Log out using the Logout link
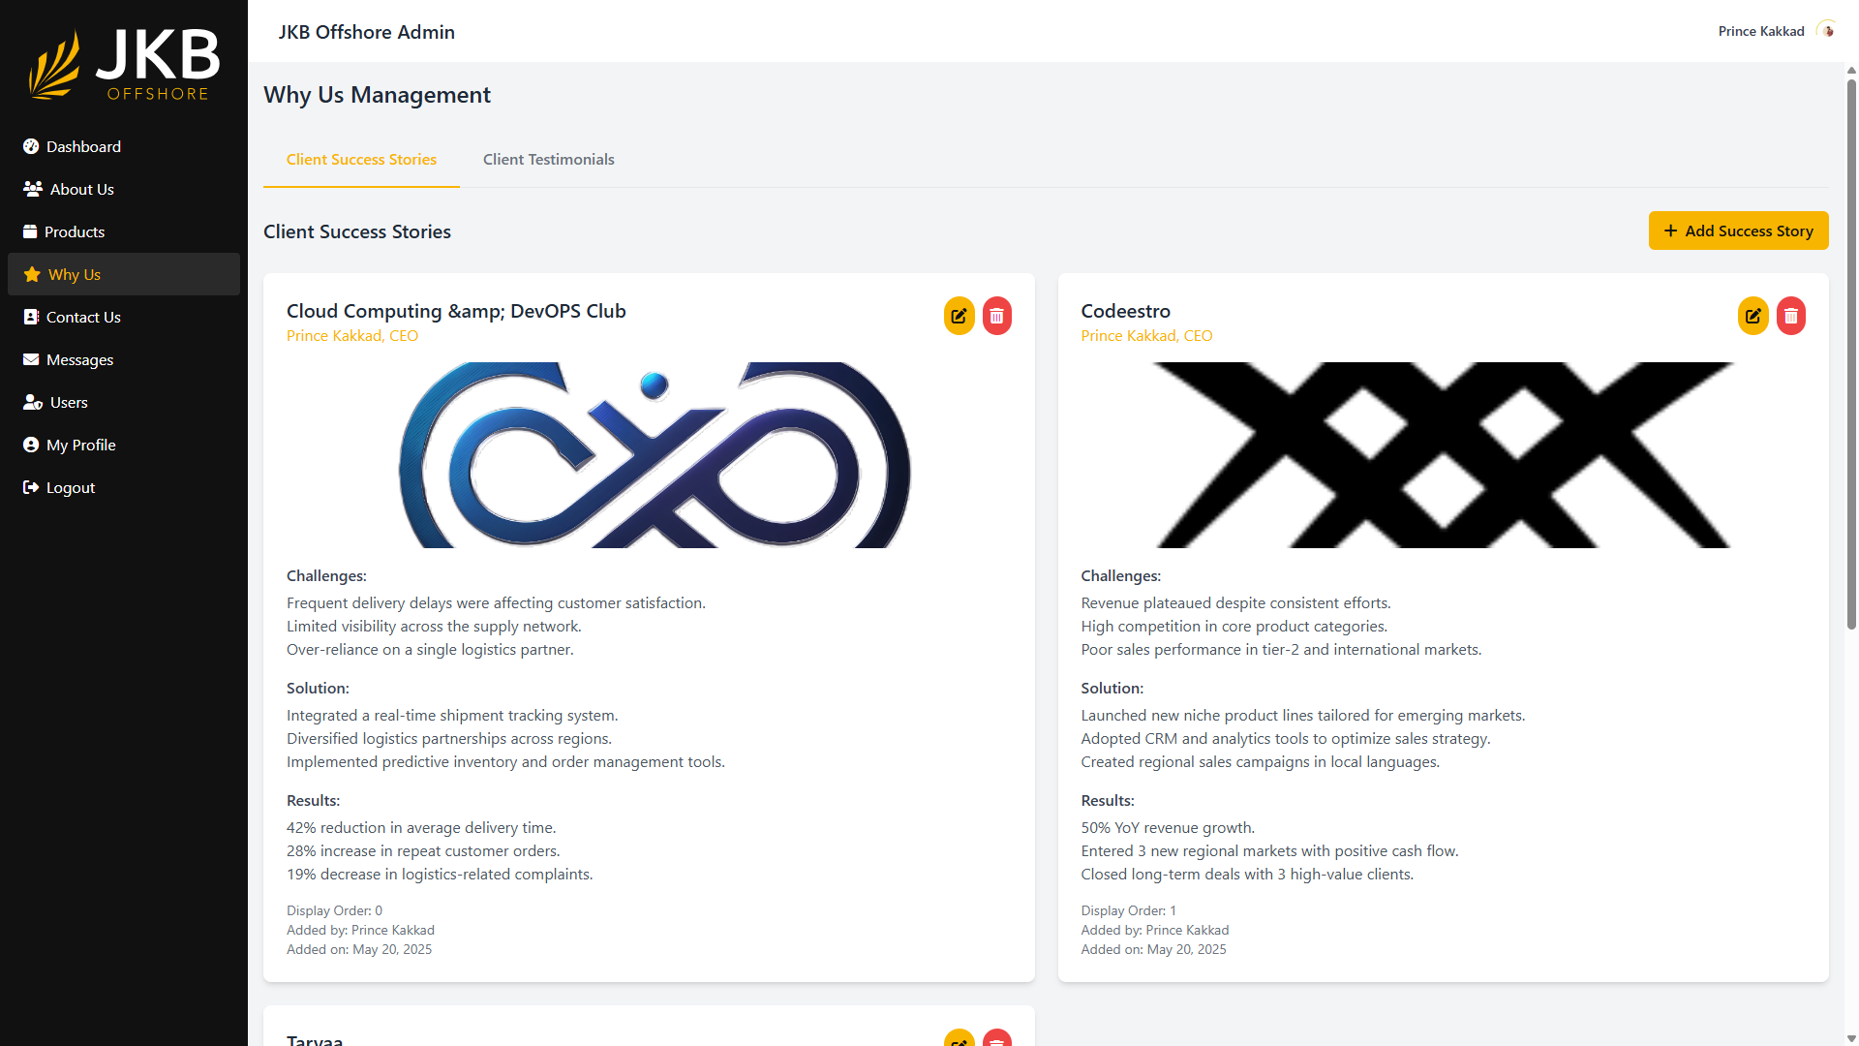Viewport: 1859px width, 1046px height. click(70, 487)
